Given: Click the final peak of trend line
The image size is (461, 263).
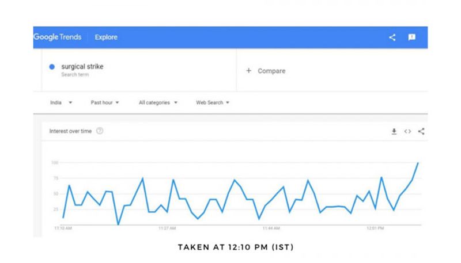Looking at the screenshot, I should [x=418, y=163].
